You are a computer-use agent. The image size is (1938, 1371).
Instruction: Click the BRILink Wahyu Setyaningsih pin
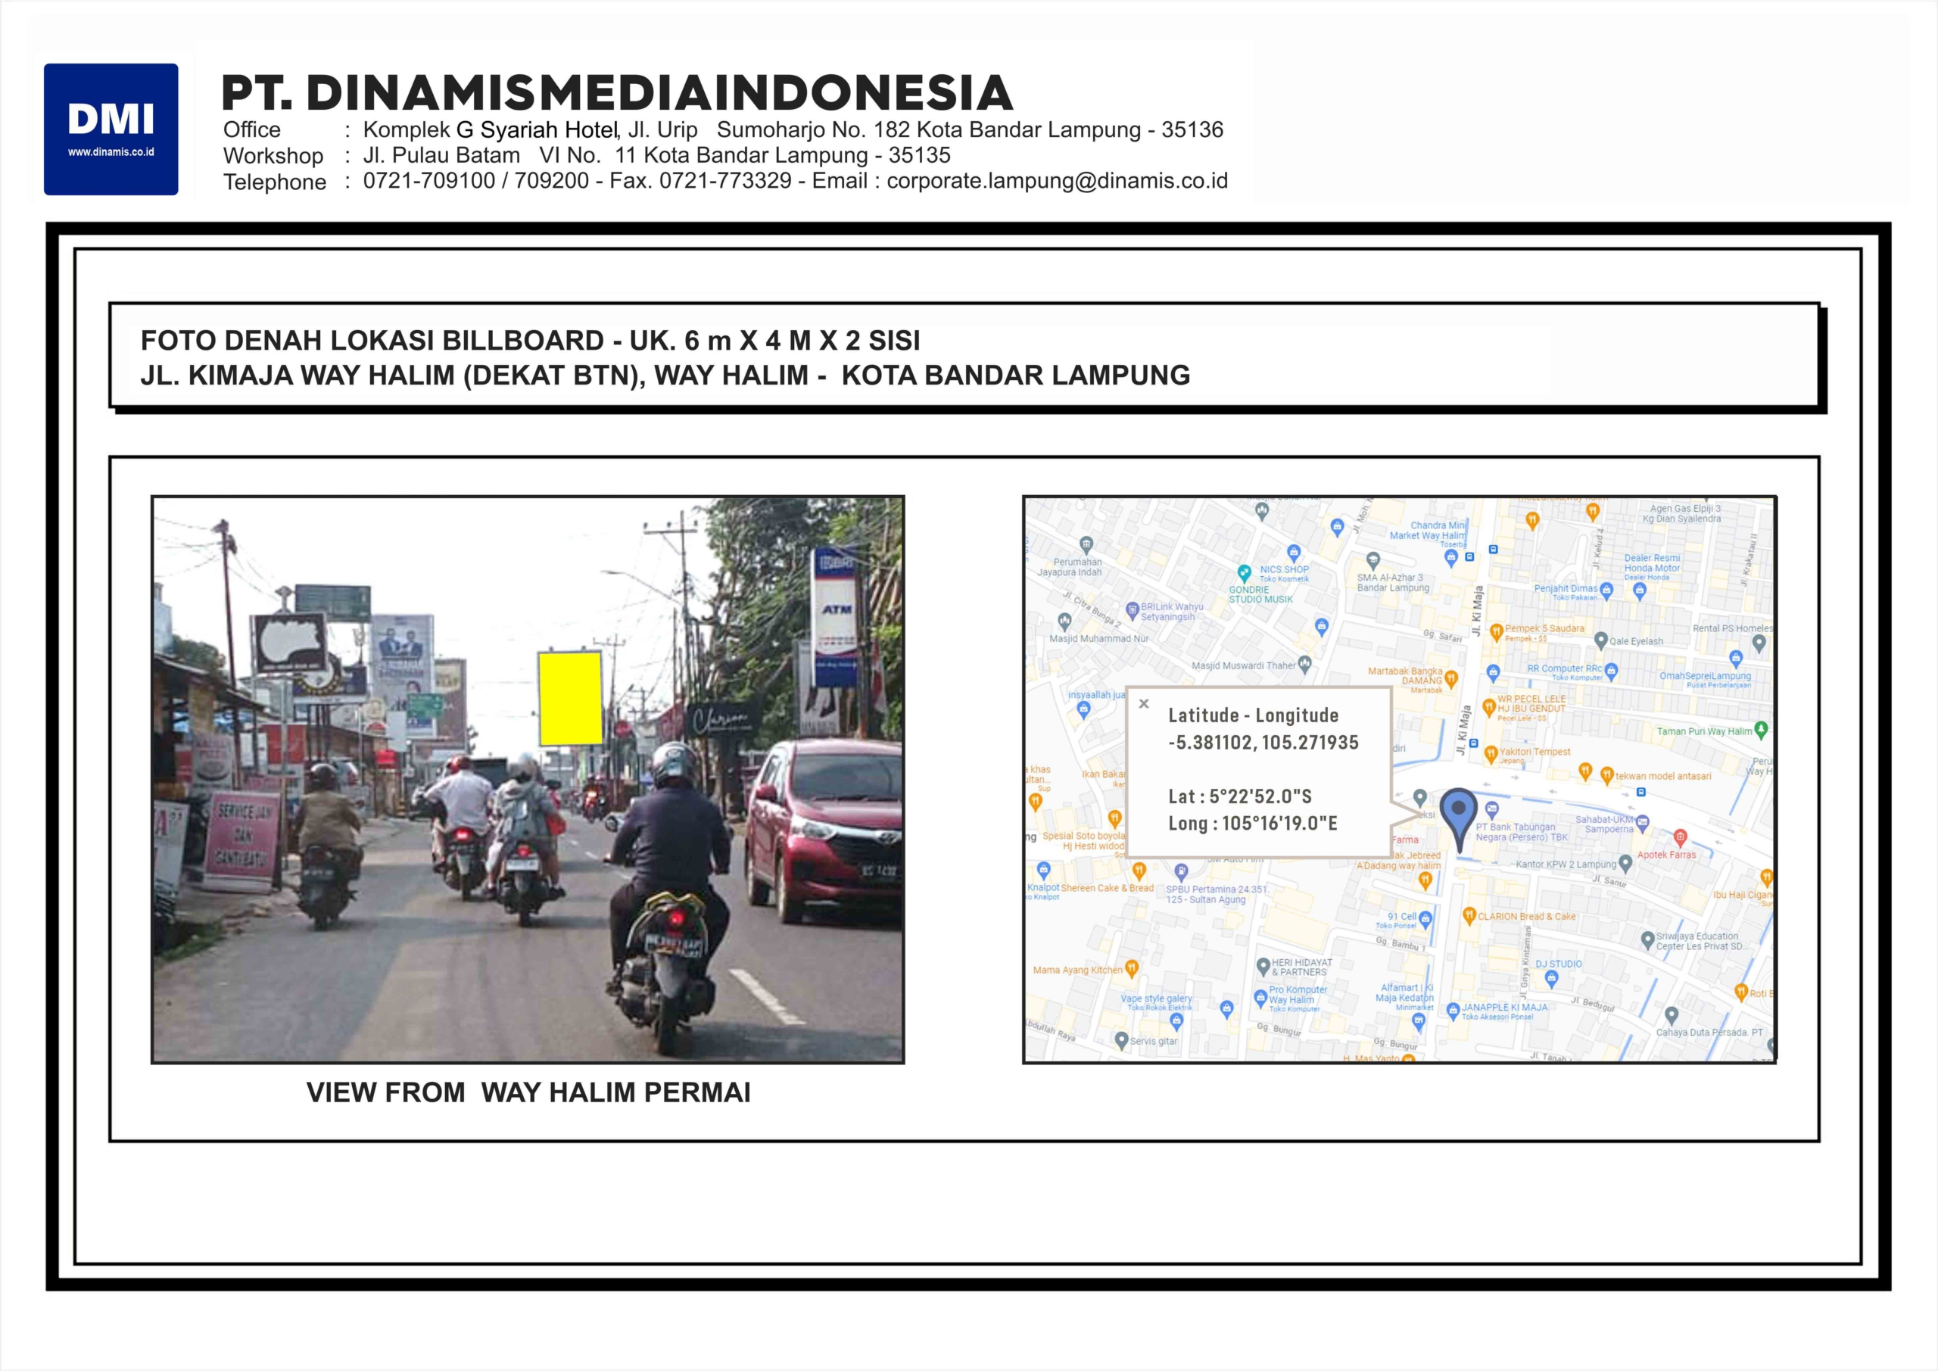(1133, 609)
